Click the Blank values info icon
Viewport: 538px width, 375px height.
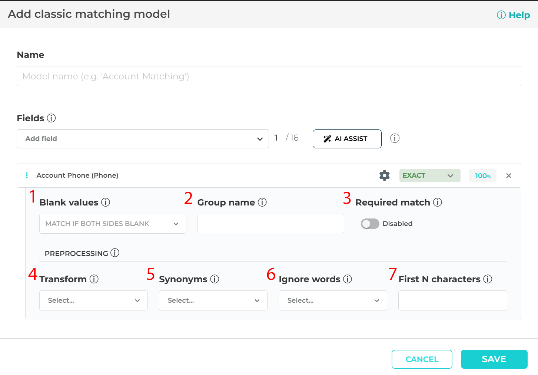(106, 202)
